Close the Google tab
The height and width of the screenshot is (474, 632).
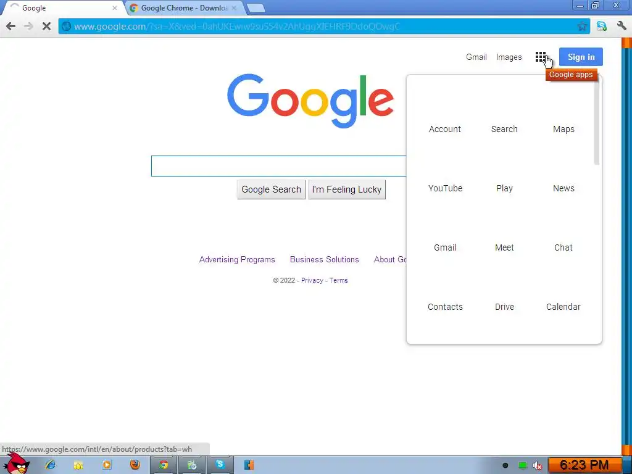click(114, 7)
